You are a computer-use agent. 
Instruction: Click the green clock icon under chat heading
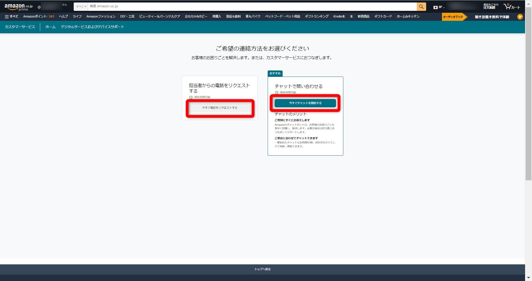pyautogui.click(x=277, y=93)
